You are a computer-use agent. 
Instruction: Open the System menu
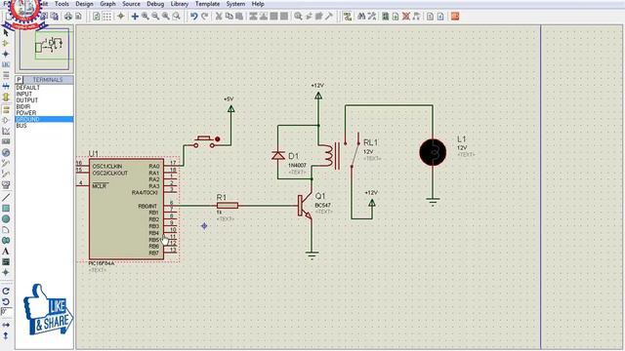tap(235, 4)
